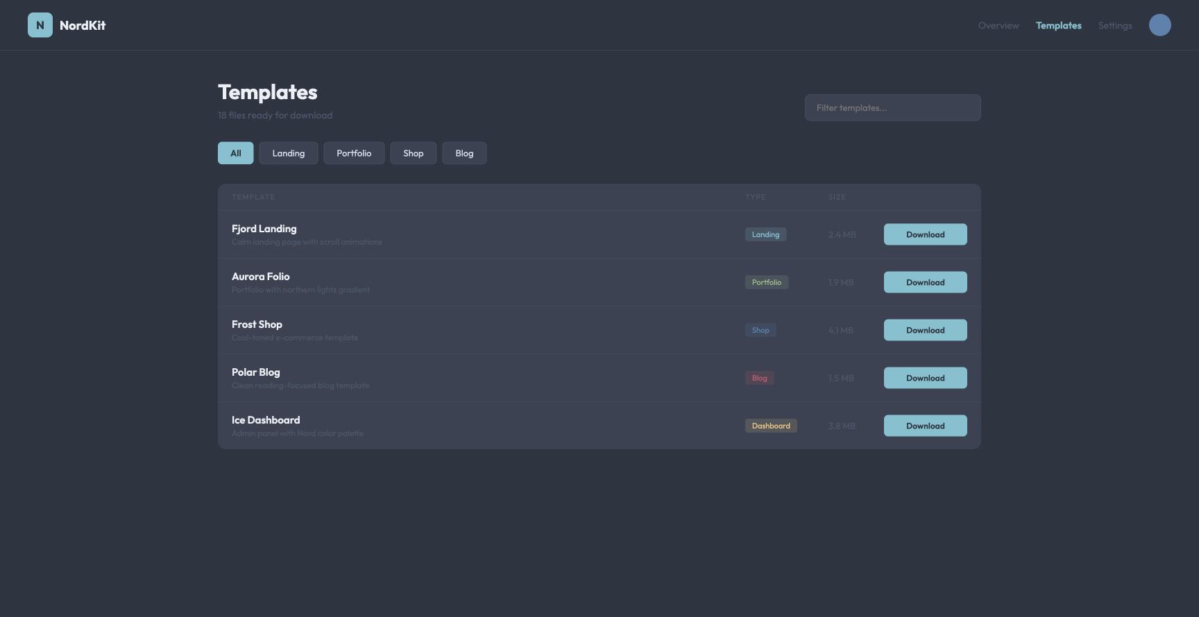Open the user avatar profile circle
1199x617 pixels.
[1159, 25]
